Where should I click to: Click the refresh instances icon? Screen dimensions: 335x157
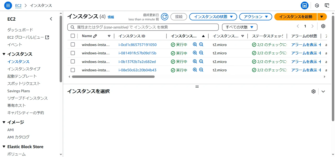point(164,17)
